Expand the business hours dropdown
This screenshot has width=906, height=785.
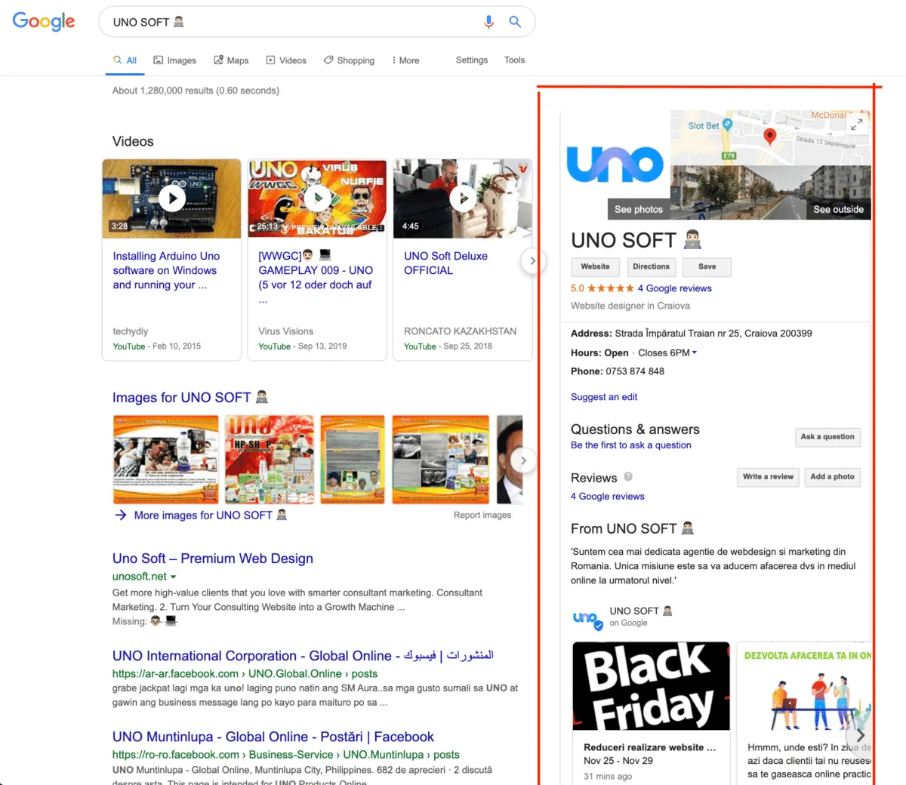click(695, 352)
